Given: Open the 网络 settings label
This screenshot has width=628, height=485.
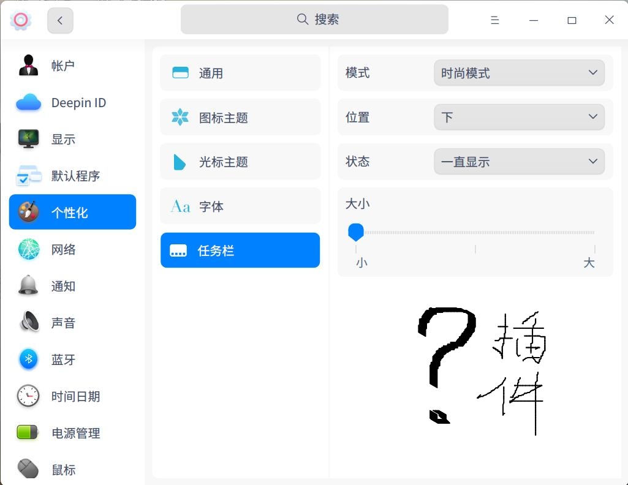Looking at the screenshot, I should pos(63,250).
